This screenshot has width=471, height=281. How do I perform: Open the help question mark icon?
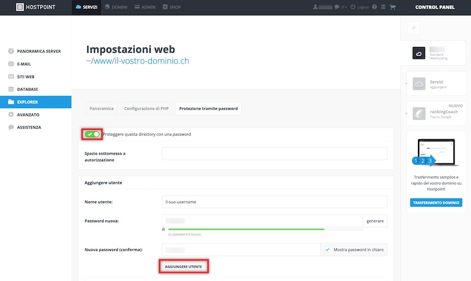click(374, 7)
